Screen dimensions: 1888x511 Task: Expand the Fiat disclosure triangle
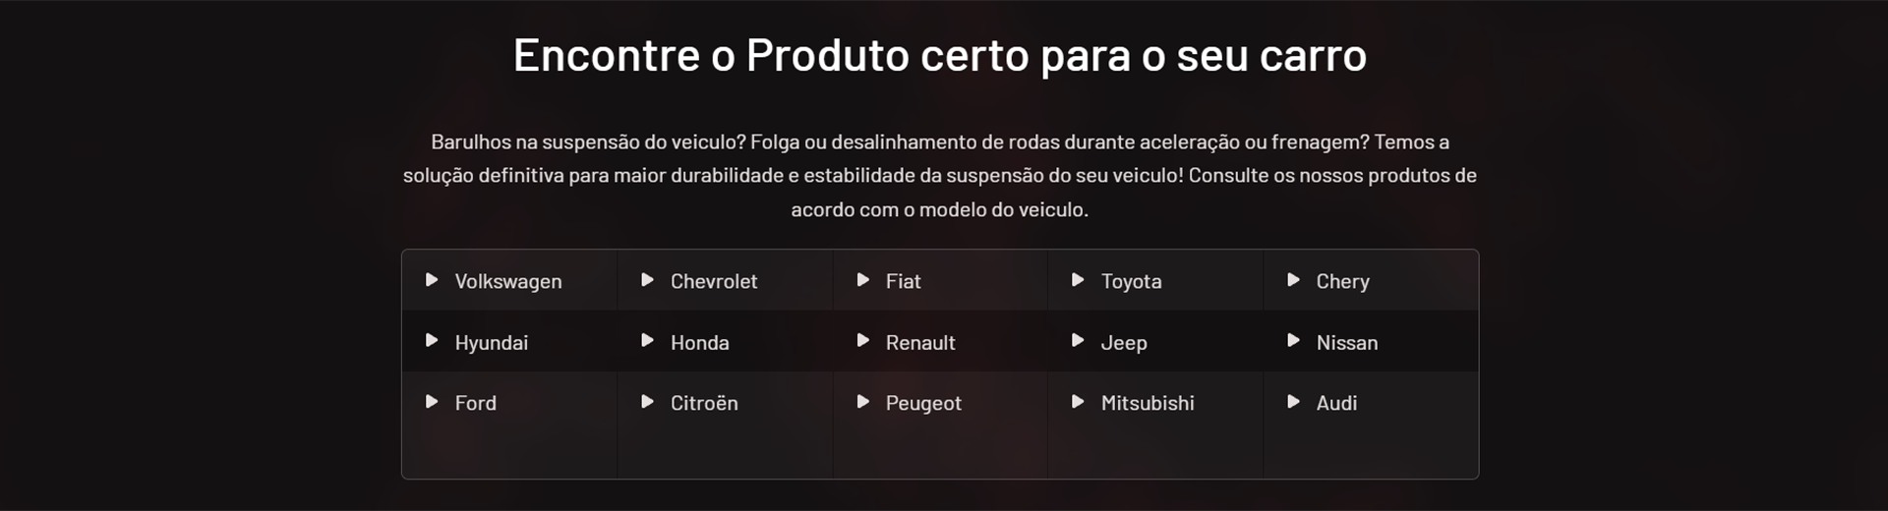pos(862,280)
